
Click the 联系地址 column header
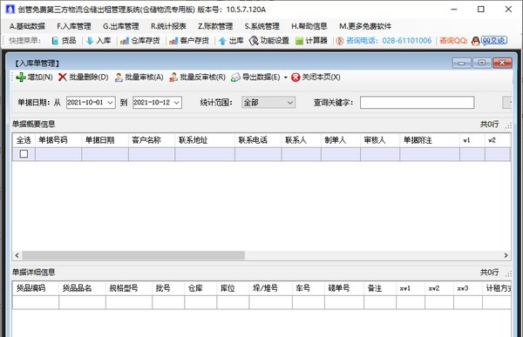click(205, 140)
